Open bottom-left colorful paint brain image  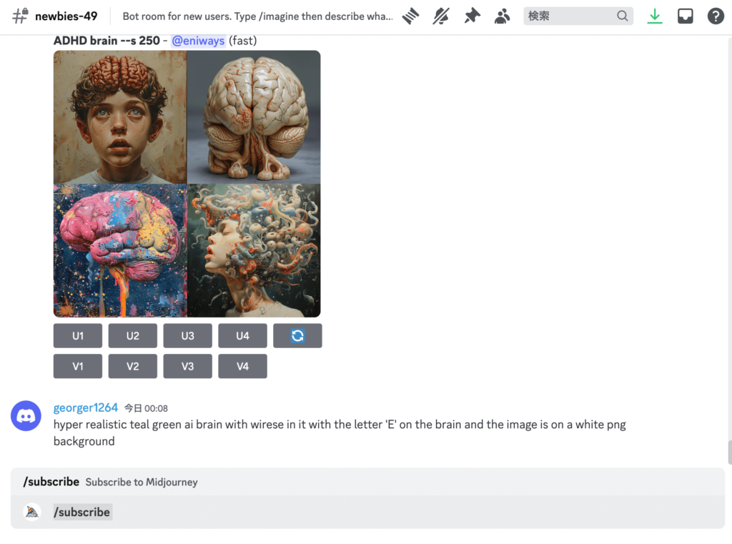click(120, 250)
